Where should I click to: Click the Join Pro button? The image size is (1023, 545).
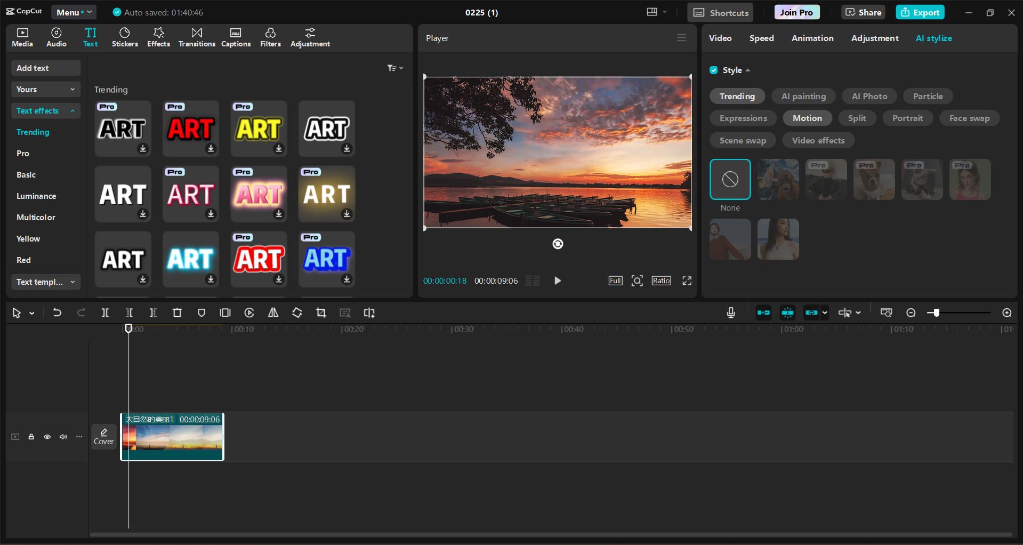click(x=796, y=12)
